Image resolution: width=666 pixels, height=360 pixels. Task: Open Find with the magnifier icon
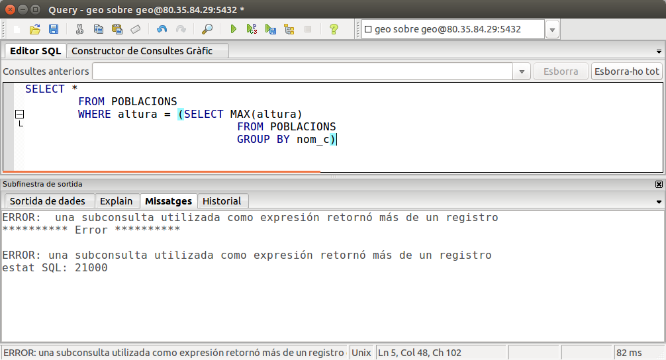pyautogui.click(x=207, y=29)
